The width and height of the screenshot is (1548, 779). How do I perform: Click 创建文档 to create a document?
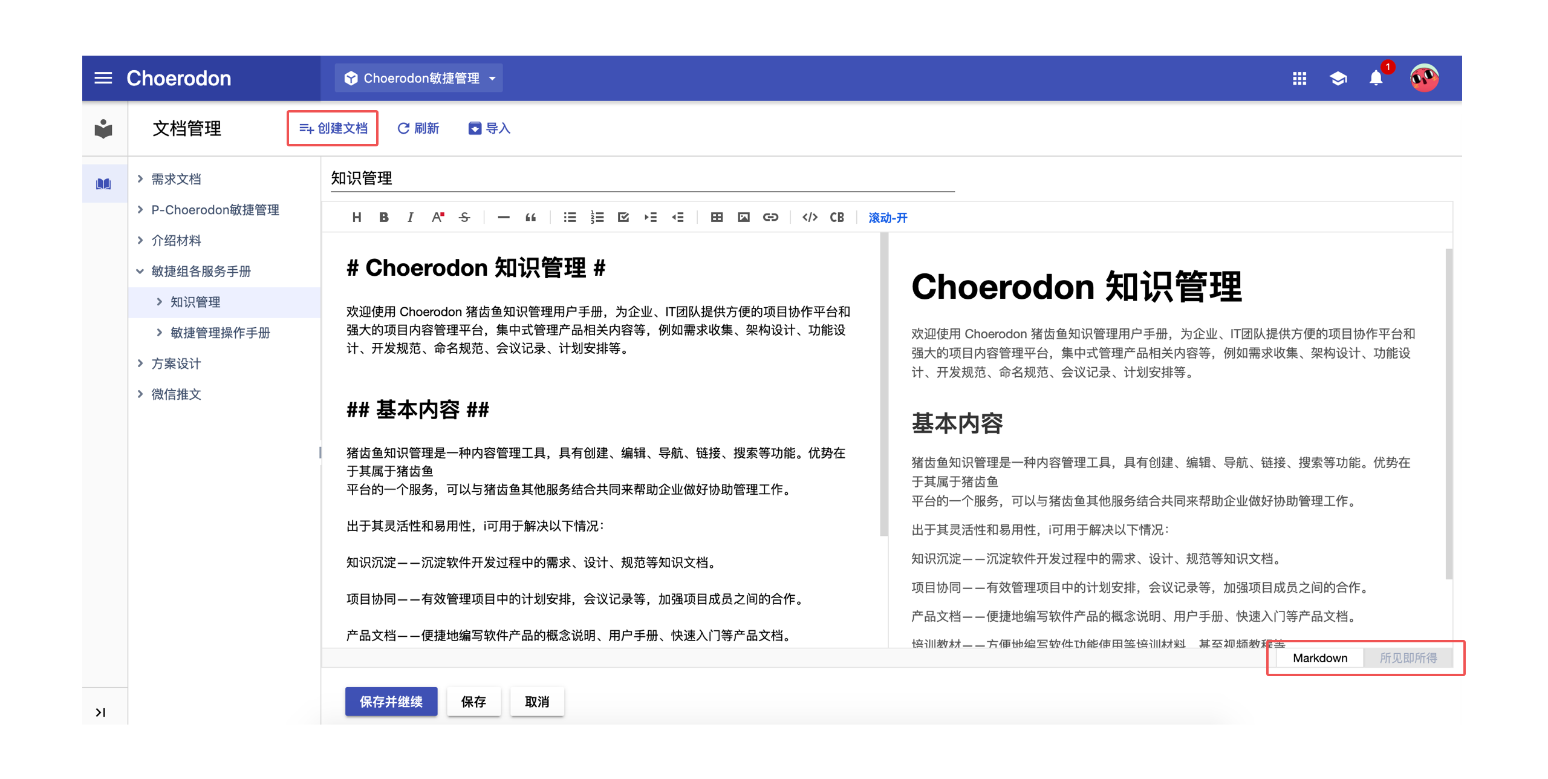pyautogui.click(x=333, y=128)
